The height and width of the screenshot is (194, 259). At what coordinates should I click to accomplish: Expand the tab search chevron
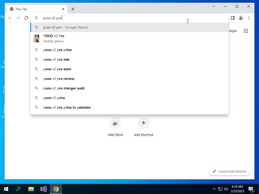[213, 6]
